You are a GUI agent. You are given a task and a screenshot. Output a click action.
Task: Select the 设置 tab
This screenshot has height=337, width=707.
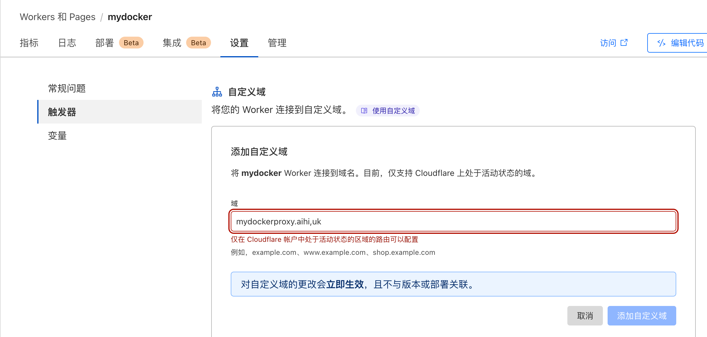click(239, 43)
